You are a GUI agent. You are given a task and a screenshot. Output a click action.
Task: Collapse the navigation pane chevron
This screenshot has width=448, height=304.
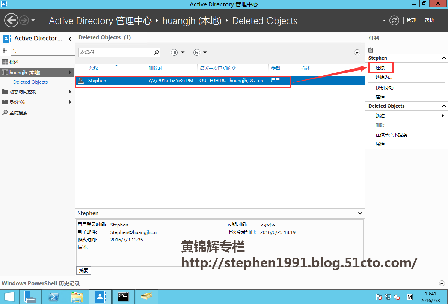coord(70,39)
